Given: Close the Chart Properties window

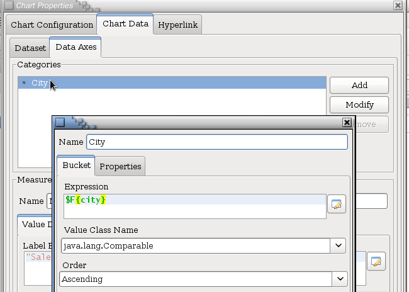Looking at the screenshot, I should pos(397,5).
